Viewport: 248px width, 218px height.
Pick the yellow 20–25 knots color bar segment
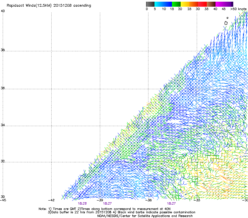185,4
